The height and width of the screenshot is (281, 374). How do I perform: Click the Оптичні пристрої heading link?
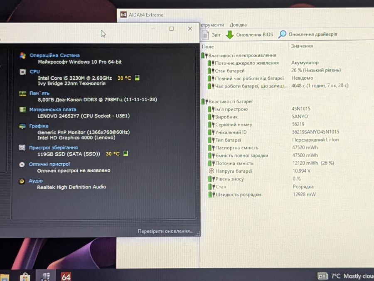point(49,164)
